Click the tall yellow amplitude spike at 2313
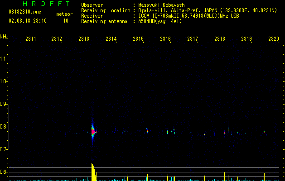The image size is (285, 181). 94,172
